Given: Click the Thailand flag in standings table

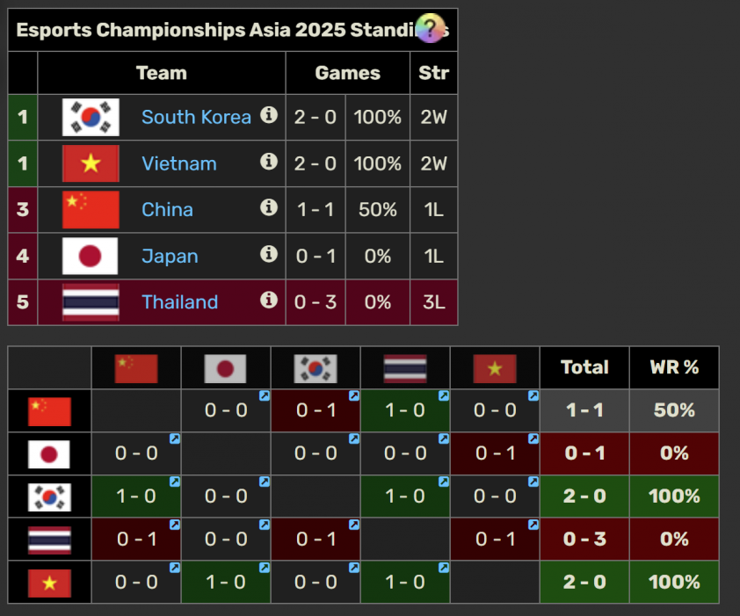Looking at the screenshot, I should (x=91, y=302).
